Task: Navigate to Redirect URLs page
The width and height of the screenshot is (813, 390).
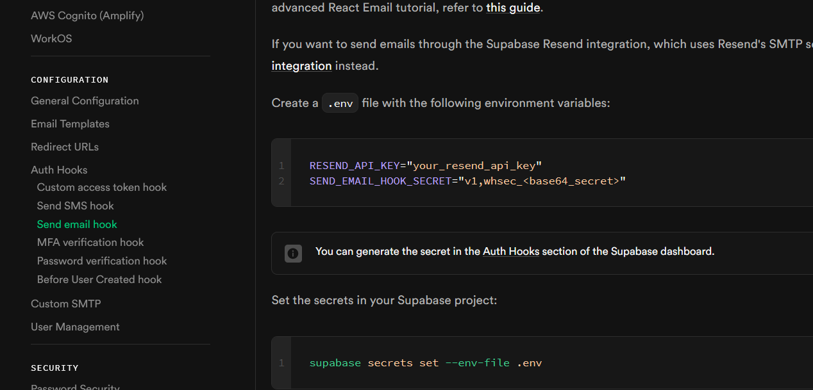Action: point(65,147)
